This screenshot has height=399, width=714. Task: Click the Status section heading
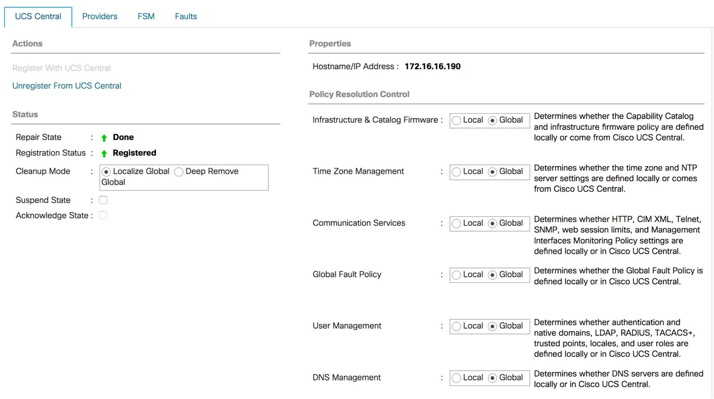click(x=25, y=114)
